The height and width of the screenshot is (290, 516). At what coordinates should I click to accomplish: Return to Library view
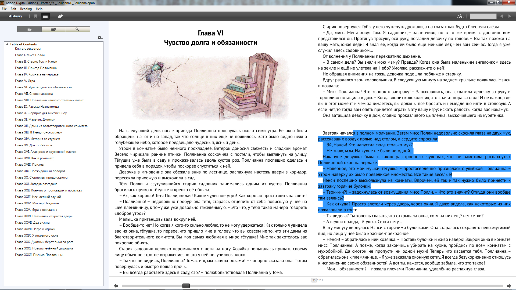point(15,16)
